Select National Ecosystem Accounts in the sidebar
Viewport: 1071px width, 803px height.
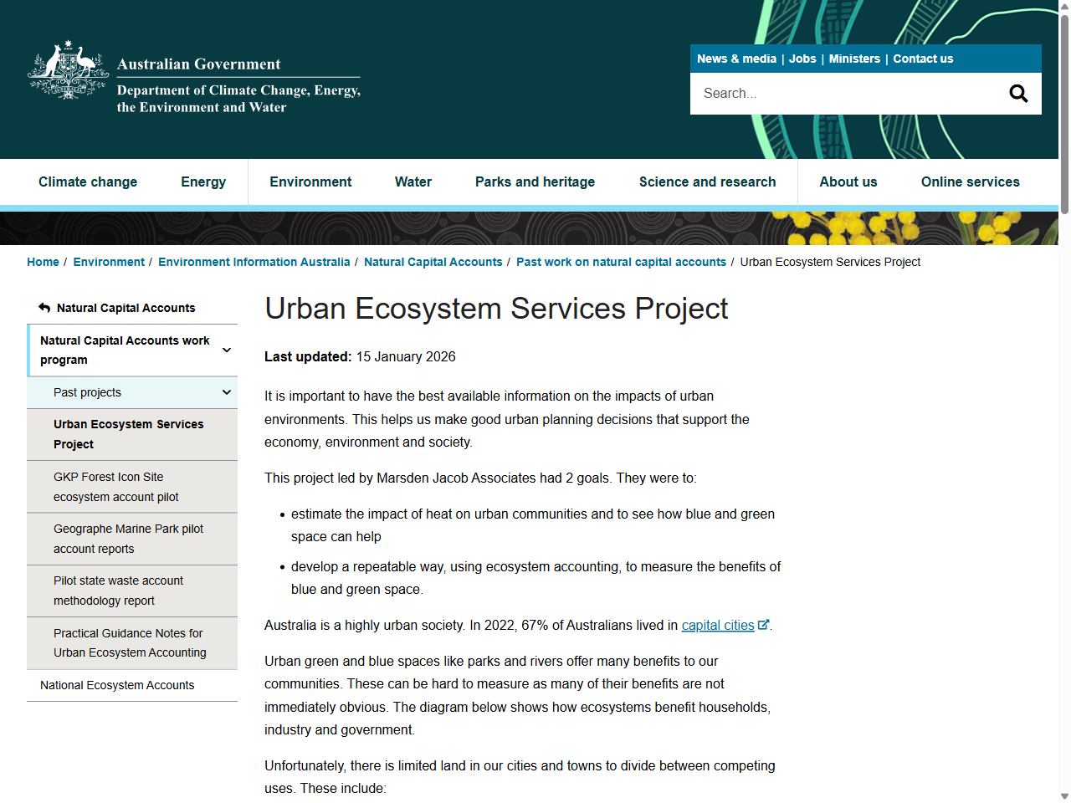pos(116,685)
